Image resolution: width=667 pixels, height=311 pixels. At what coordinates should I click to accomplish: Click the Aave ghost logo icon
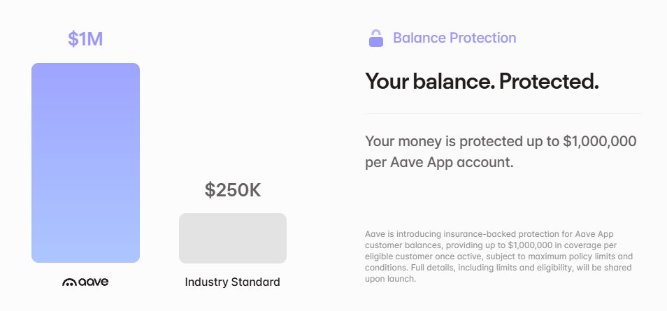pos(69,282)
